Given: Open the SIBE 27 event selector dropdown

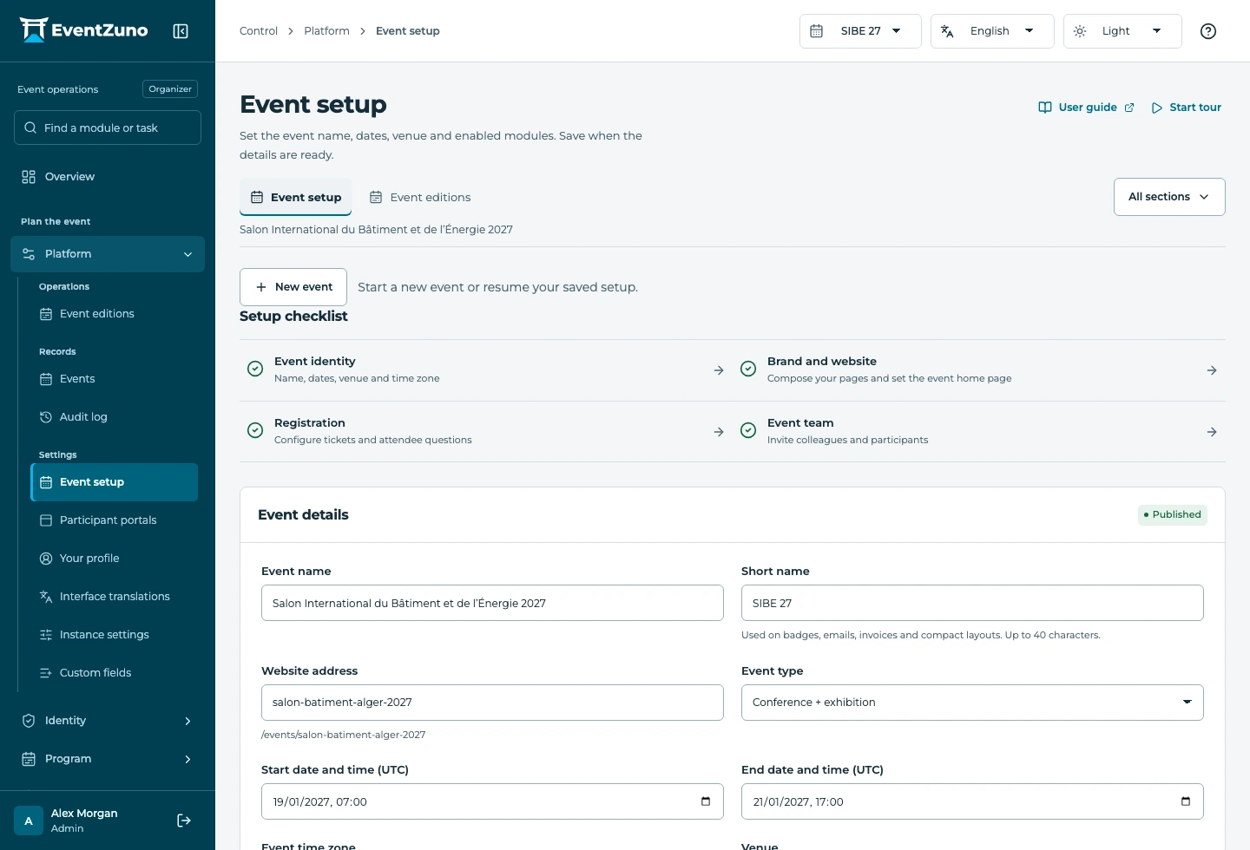Looking at the screenshot, I should pyautogui.click(x=860, y=31).
